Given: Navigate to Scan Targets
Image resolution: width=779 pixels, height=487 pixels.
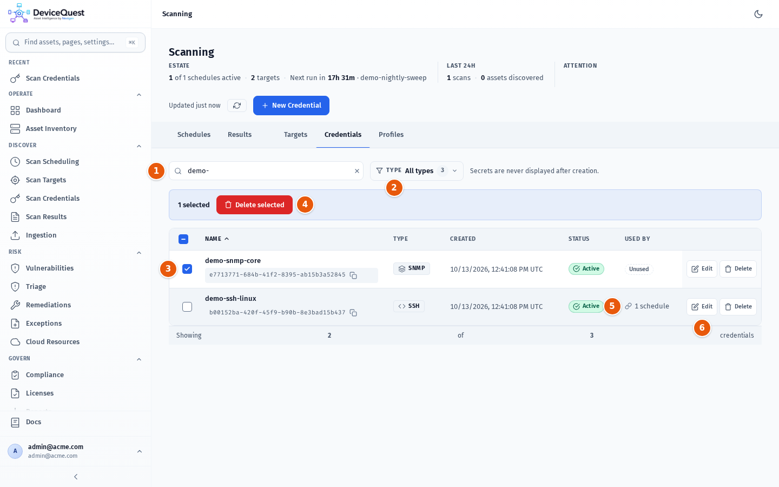Looking at the screenshot, I should point(75,180).
